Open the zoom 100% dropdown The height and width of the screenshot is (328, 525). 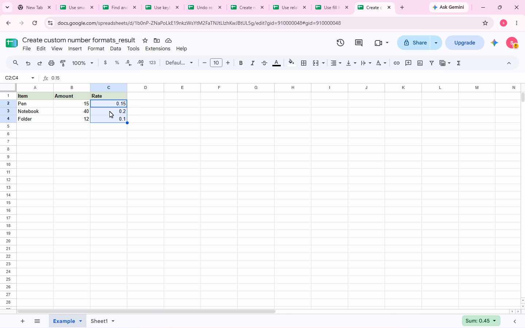pos(83,63)
